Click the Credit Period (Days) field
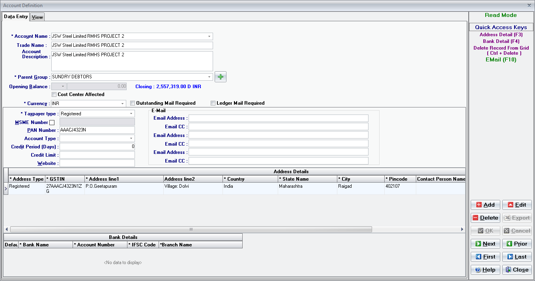 coord(97,147)
